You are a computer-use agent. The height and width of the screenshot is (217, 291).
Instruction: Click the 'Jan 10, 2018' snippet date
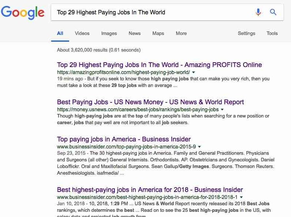71,204
